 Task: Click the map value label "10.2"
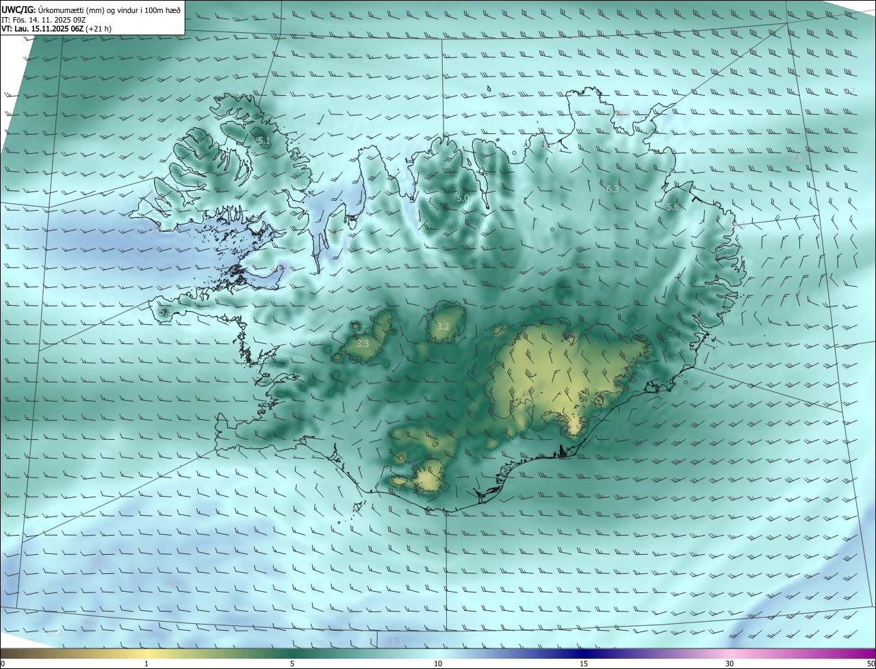(55, 634)
